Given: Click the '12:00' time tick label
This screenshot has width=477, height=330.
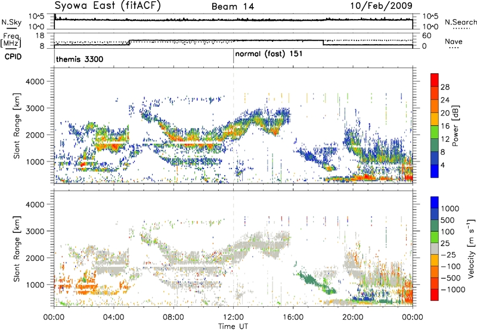Looking at the screenshot, I should pyautogui.click(x=233, y=317).
